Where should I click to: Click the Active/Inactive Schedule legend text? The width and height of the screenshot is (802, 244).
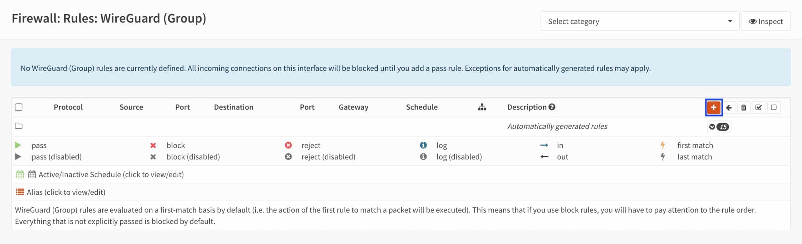pos(111,174)
